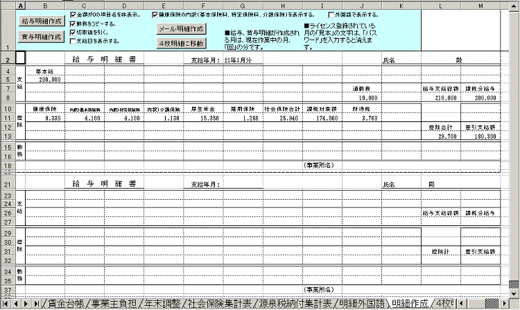Click the vertical scrollbar down arrow

point(514,293)
